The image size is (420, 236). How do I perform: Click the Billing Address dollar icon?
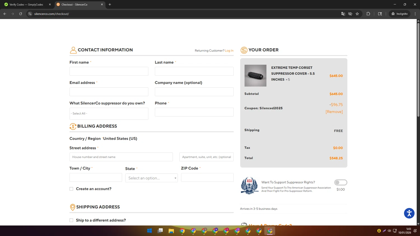click(x=73, y=126)
